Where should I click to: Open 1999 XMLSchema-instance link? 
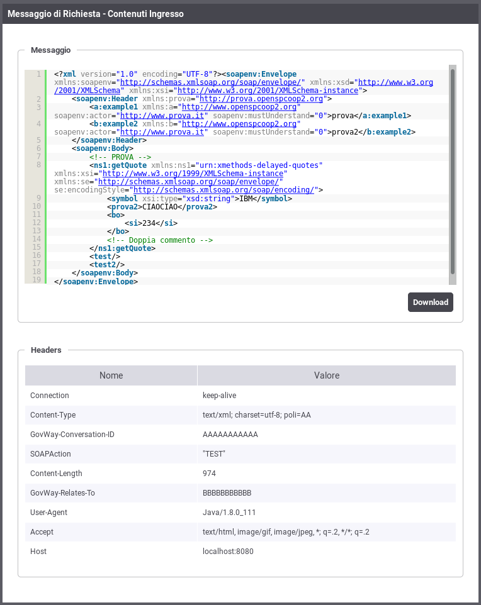click(x=193, y=173)
